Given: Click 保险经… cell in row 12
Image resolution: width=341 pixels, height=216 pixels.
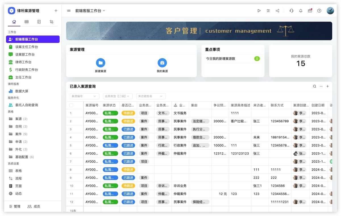Looking at the screenshot, I should coord(200,202).
